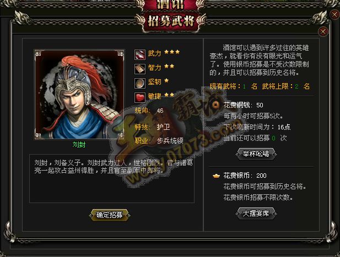Viewport: 340px width, 257px height.
Task: Close the 招募武将 dialog with inner red X
Action: coord(323,32)
